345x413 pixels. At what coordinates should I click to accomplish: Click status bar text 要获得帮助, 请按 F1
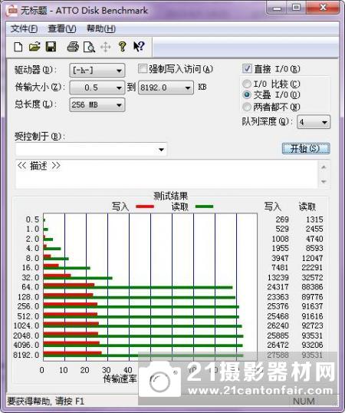46,401
